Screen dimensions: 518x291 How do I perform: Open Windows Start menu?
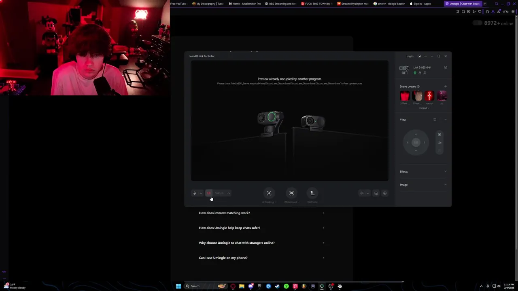point(178,286)
